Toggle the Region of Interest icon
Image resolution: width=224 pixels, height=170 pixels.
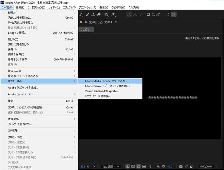pyautogui.click(x=144, y=166)
